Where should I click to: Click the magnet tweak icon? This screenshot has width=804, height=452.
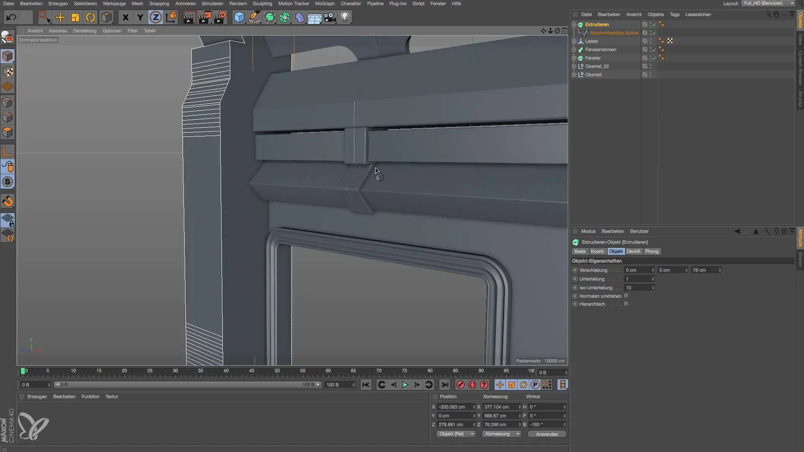click(8, 202)
